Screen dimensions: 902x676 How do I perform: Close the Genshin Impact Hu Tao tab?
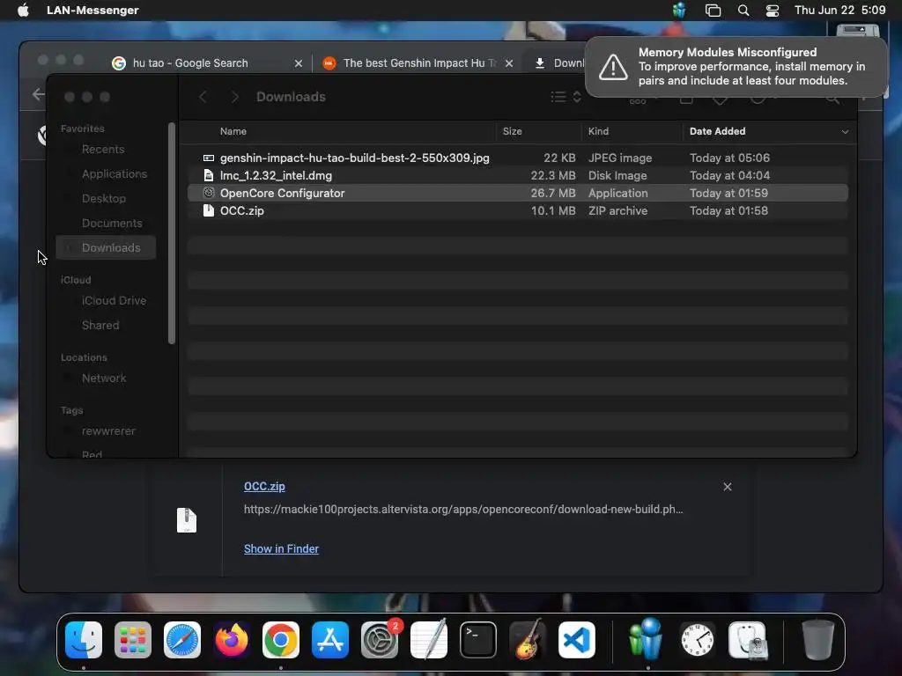[x=509, y=63]
